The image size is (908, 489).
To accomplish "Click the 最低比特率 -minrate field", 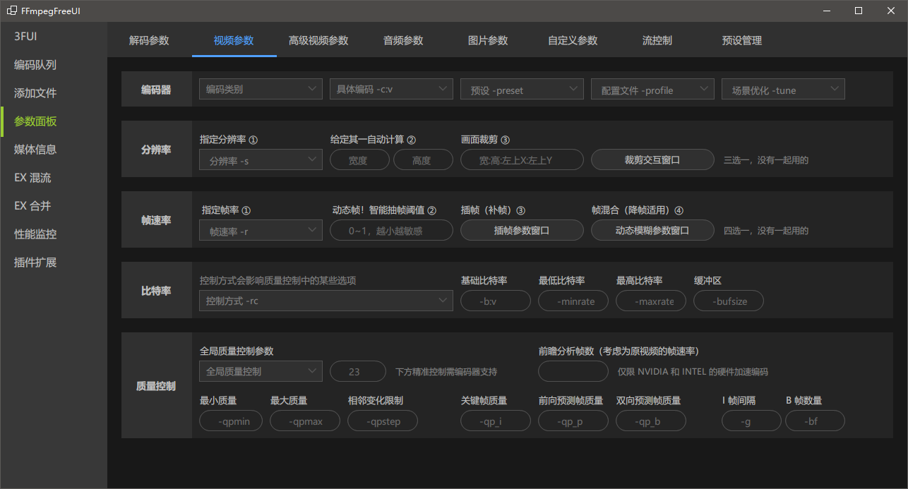I will 573,301.
